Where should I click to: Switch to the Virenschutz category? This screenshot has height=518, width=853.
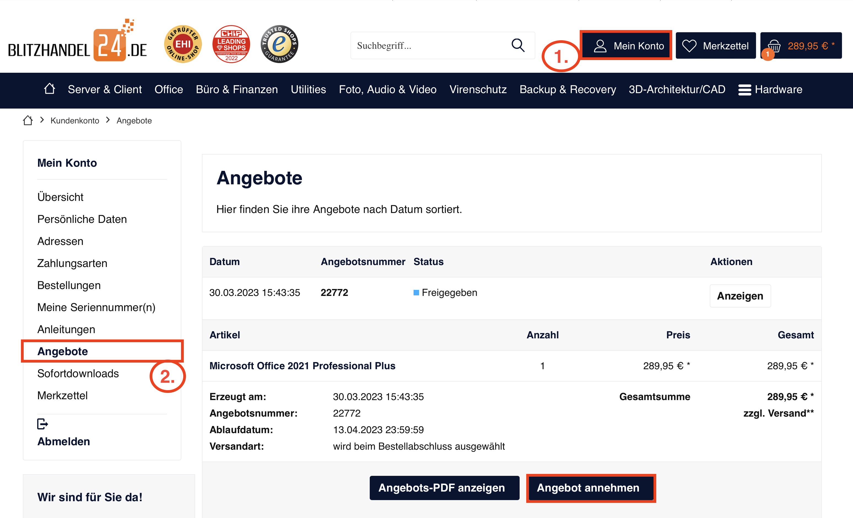pos(478,89)
